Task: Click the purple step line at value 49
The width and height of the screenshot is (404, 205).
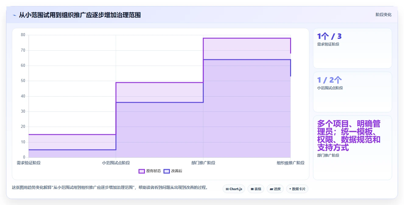Action: [x=160, y=83]
